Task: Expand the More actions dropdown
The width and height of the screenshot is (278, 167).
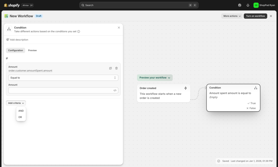Action: (x=231, y=16)
